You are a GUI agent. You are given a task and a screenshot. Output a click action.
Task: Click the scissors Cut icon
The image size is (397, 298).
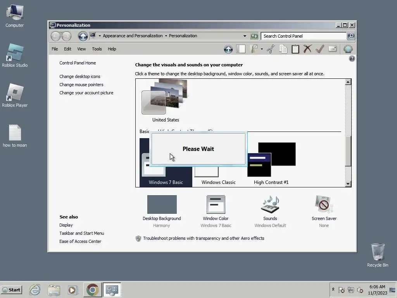(271, 49)
